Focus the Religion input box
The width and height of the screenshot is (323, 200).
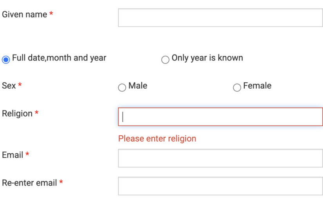(x=220, y=116)
